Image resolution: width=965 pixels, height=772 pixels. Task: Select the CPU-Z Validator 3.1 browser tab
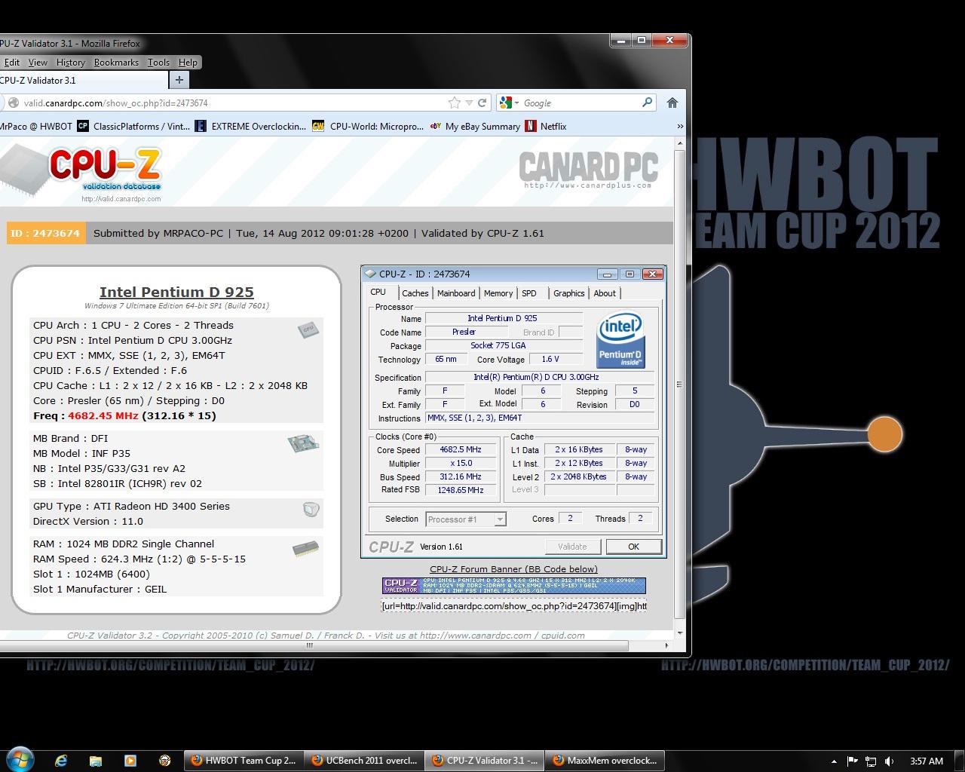click(83, 80)
